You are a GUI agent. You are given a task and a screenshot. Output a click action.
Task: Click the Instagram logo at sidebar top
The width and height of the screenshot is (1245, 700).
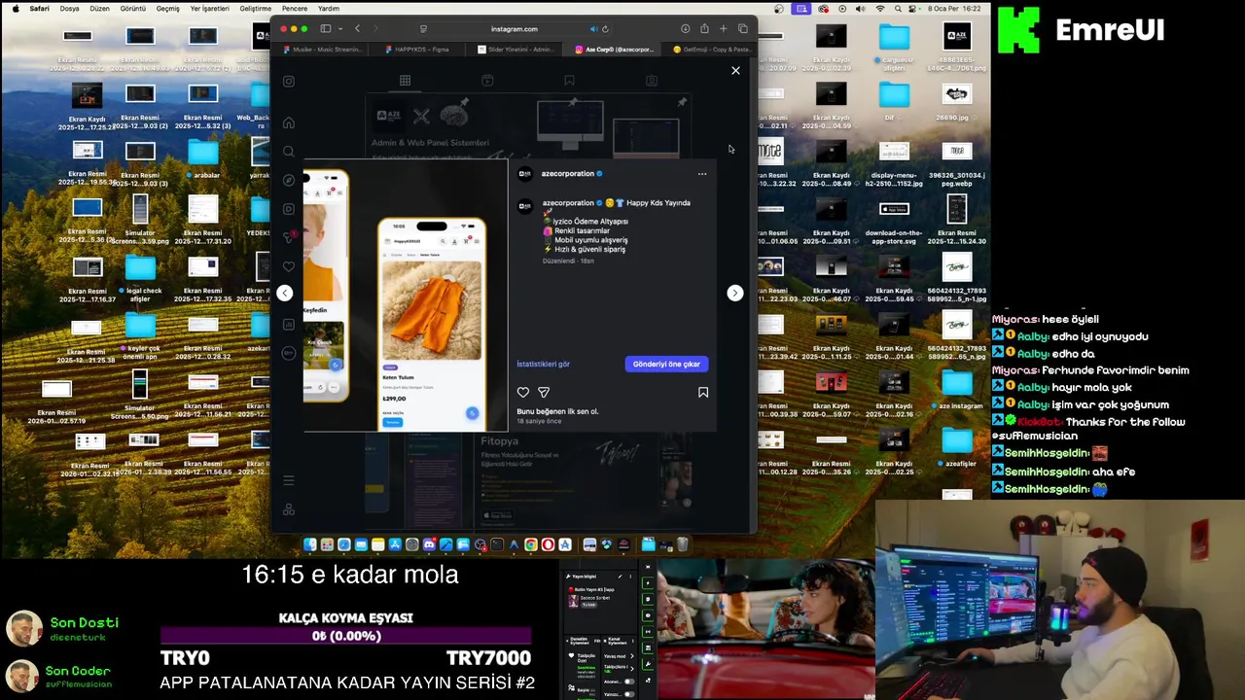pos(289,82)
